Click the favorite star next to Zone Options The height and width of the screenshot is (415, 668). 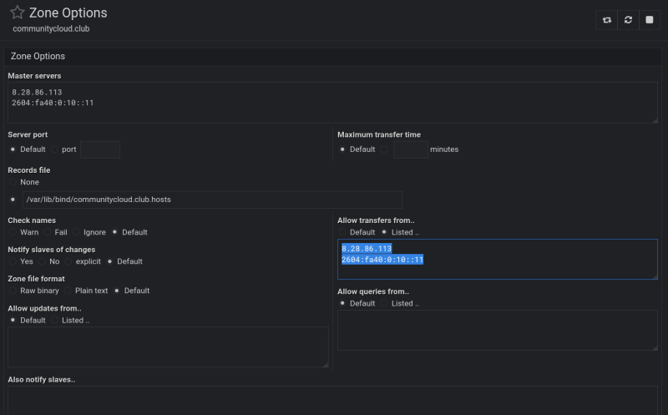(17, 13)
